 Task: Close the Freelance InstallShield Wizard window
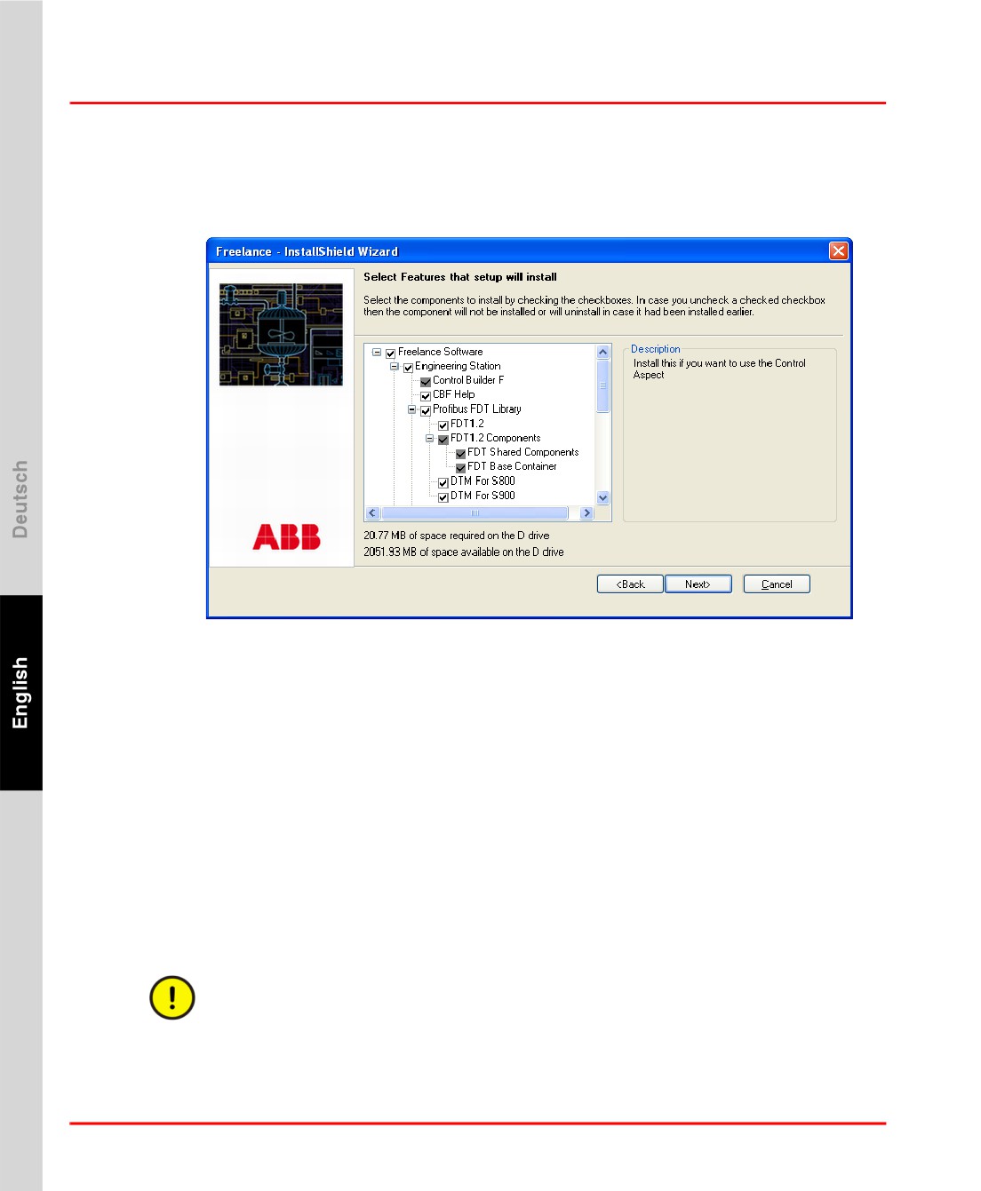838,251
